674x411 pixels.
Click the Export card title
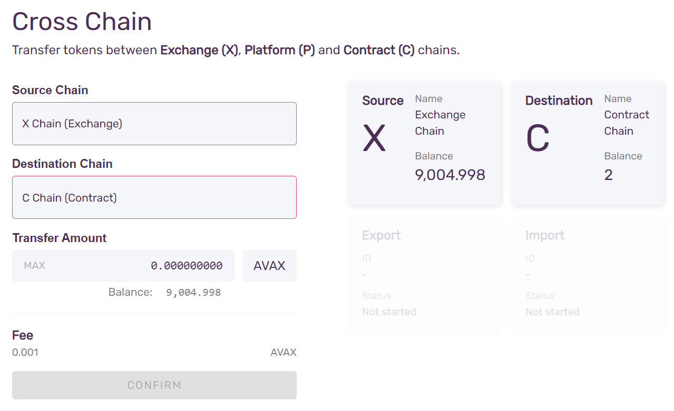[381, 235]
